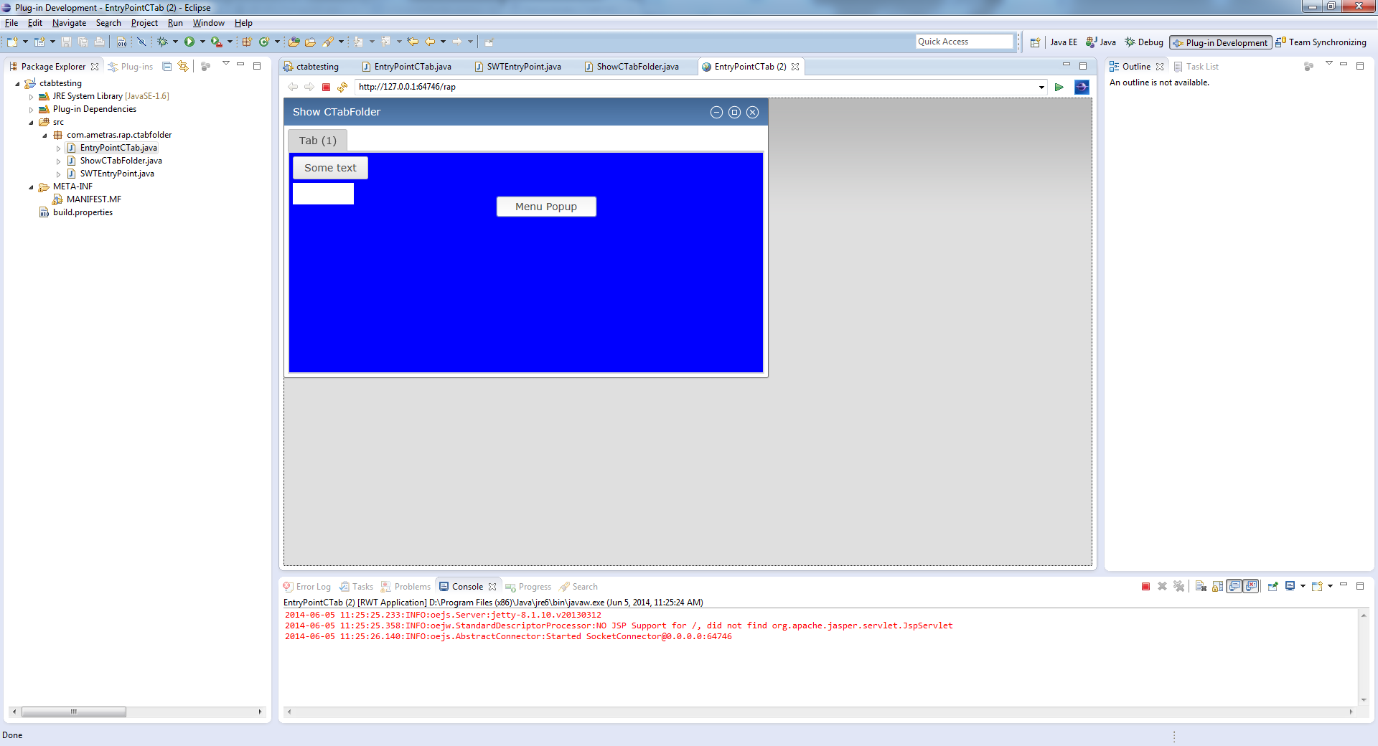Click the browser URL address field
The height and width of the screenshot is (746, 1378).
(696, 87)
